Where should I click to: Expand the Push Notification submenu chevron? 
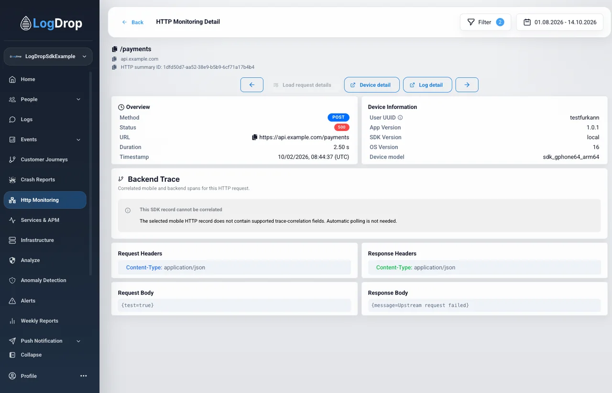pos(78,341)
